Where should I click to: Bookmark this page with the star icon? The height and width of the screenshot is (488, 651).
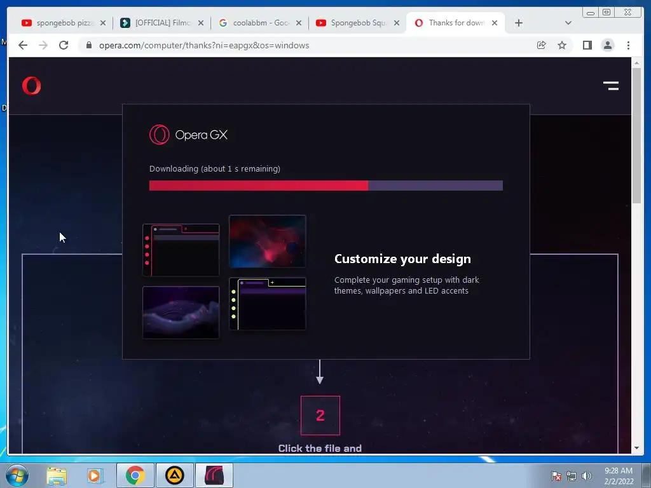click(562, 45)
